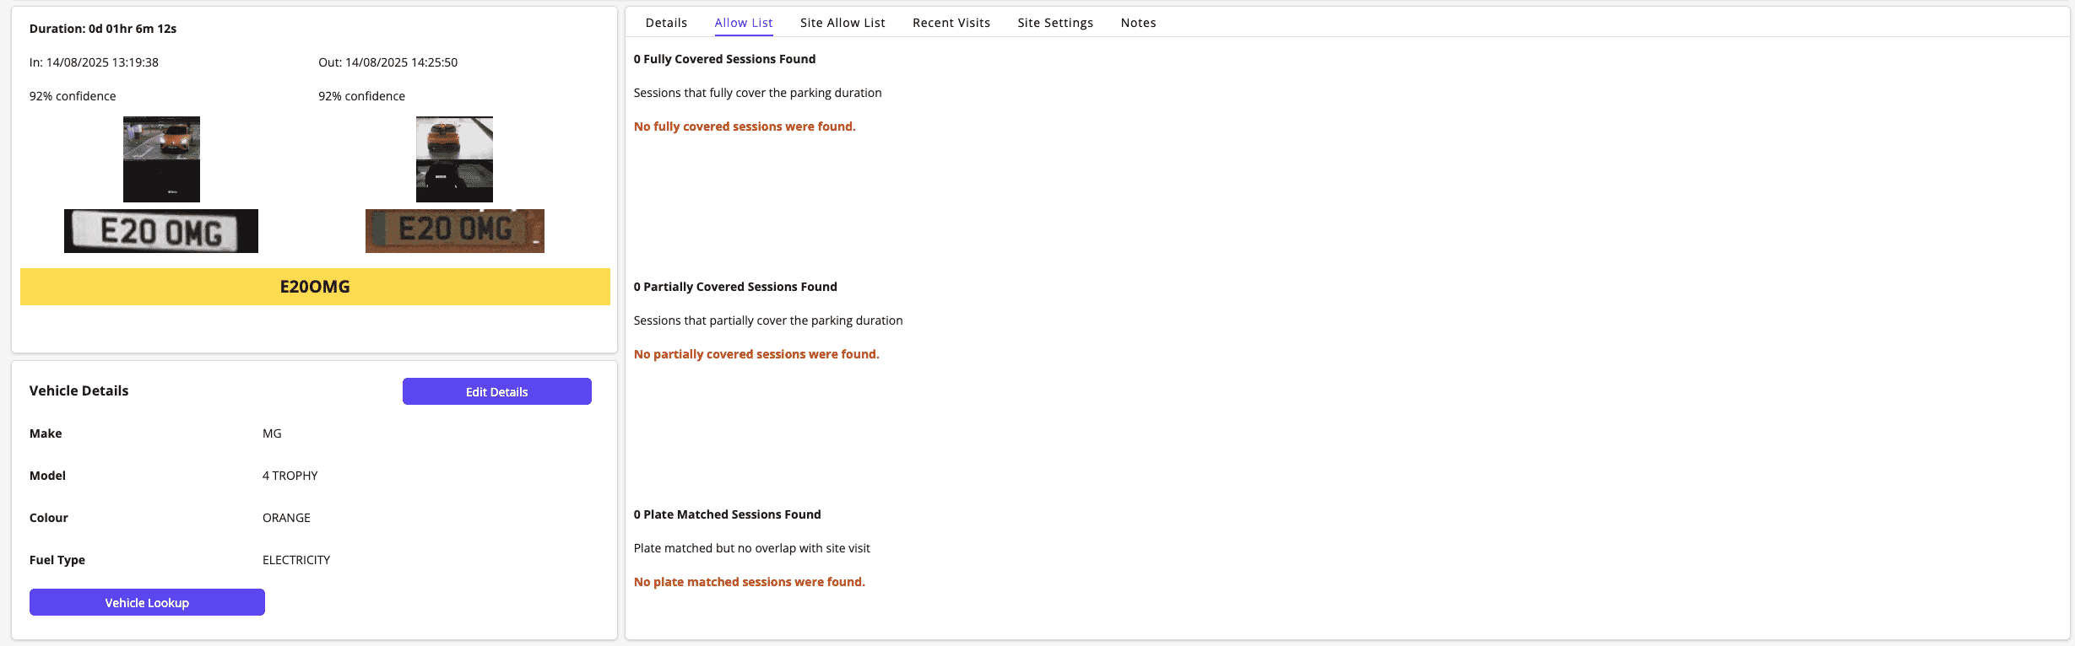Open the Site Settings tab
The height and width of the screenshot is (646, 2075).
point(1054,23)
